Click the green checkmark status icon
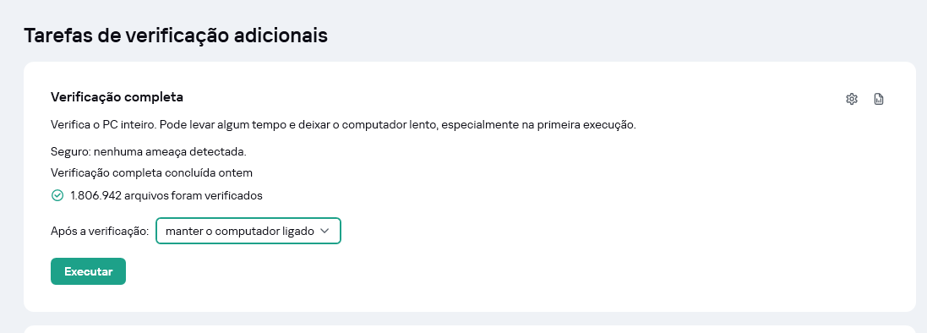Screen dimensions: 927x333 click(57, 195)
